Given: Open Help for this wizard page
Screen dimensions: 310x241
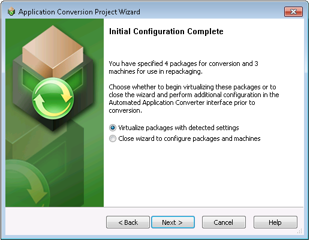Looking at the screenshot, I should [275, 222].
